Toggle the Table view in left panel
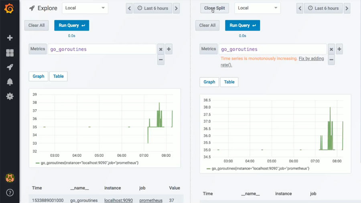Viewport: 361px width, 203px height. point(59,76)
